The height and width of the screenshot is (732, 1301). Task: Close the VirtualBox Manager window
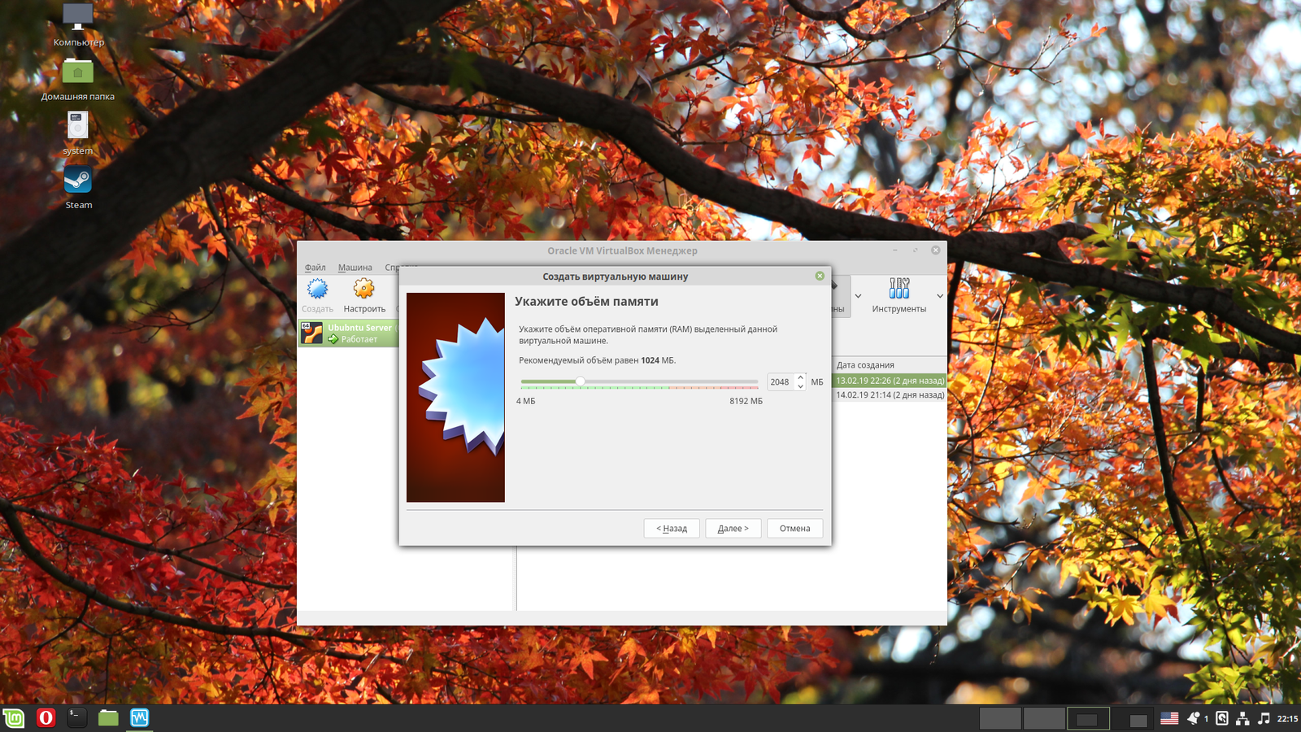935,250
